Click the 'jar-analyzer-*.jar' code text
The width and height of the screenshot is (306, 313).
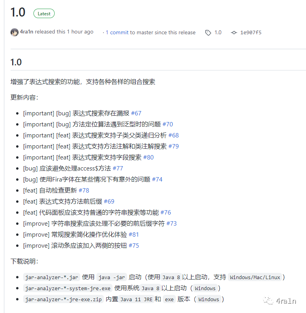coord(52,277)
